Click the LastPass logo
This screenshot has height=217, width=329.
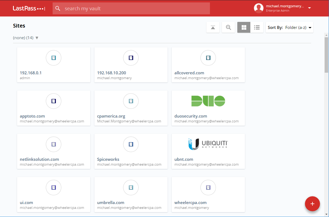(29, 8)
